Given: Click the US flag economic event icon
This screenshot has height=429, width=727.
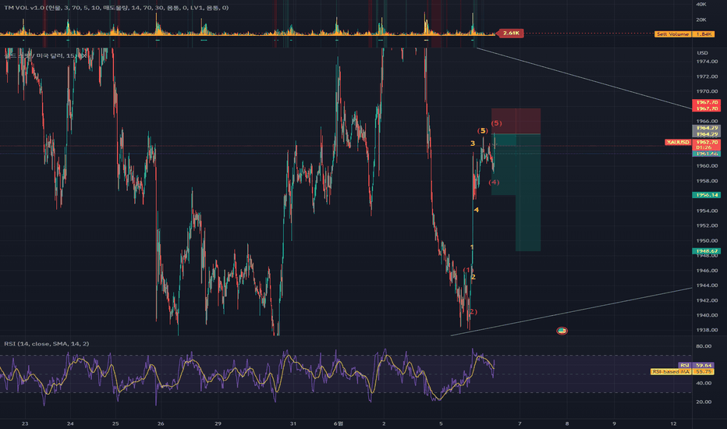Looking at the screenshot, I should [x=562, y=331].
